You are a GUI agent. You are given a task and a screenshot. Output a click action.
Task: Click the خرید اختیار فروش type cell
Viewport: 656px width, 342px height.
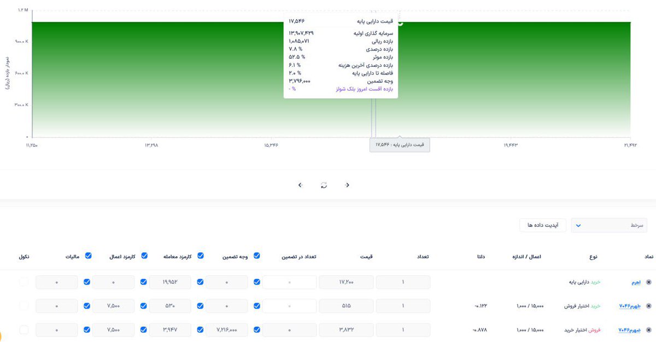coord(582,306)
